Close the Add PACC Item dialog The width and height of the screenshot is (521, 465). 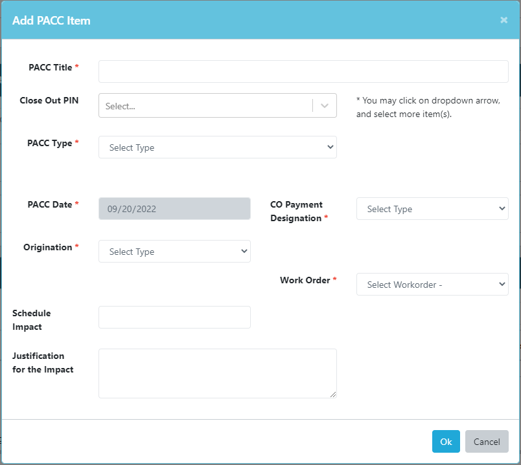click(504, 20)
